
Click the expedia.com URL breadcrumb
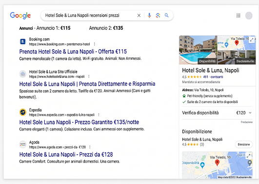point(62,115)
